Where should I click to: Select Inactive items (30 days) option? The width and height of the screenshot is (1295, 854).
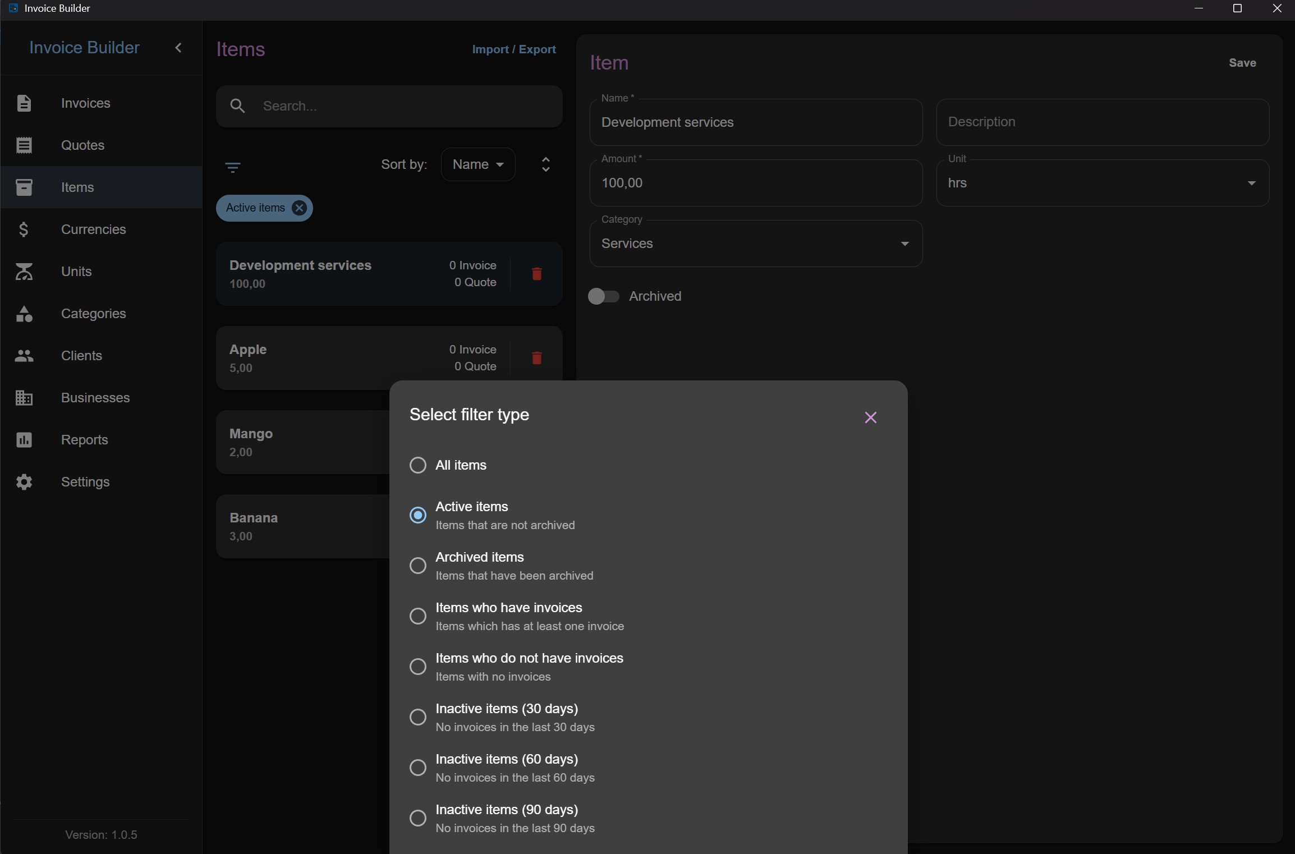pos(418,717)
